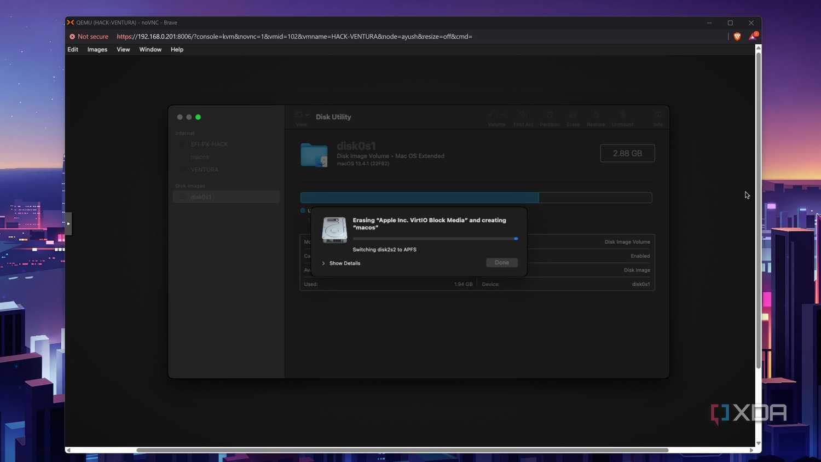Click the hard drive icon in erase dialog
This screenshot has width=821, height=462.
334,230
